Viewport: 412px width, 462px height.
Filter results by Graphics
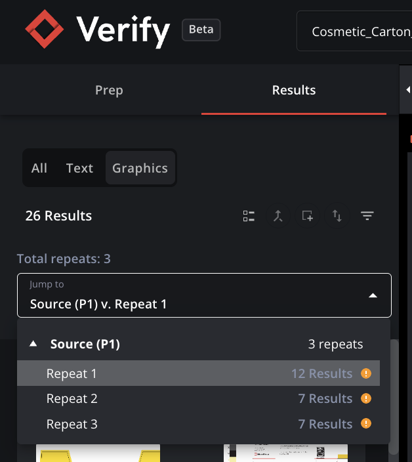140,168
